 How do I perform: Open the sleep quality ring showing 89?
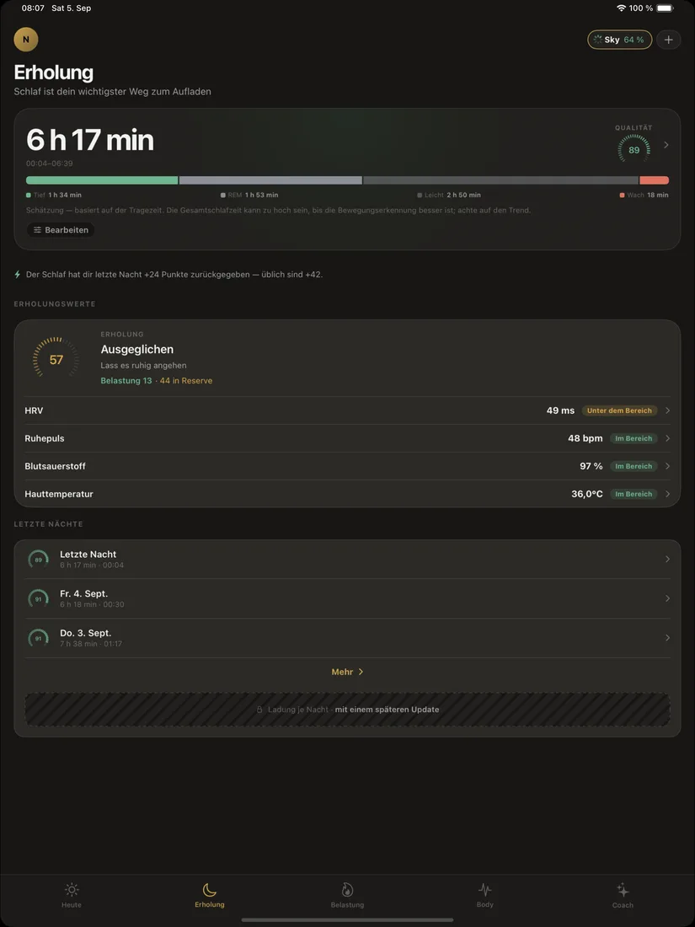click(x=634, y=149)
